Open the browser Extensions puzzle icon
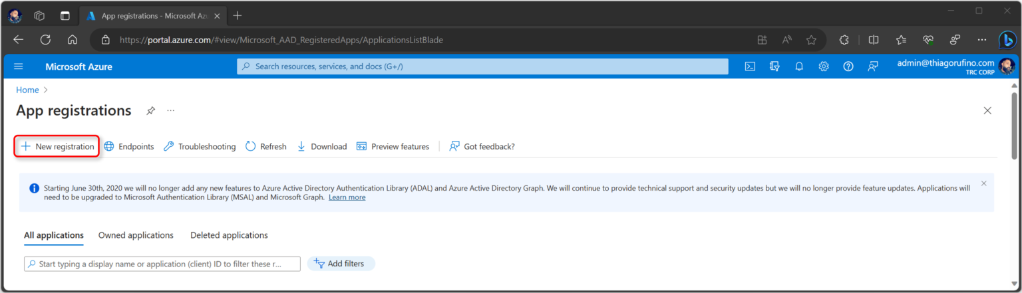The width and height of the screenshot is (1022, 293). pos(844,40)
